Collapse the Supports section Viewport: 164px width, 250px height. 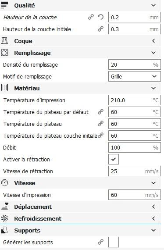tap(153, 230)
